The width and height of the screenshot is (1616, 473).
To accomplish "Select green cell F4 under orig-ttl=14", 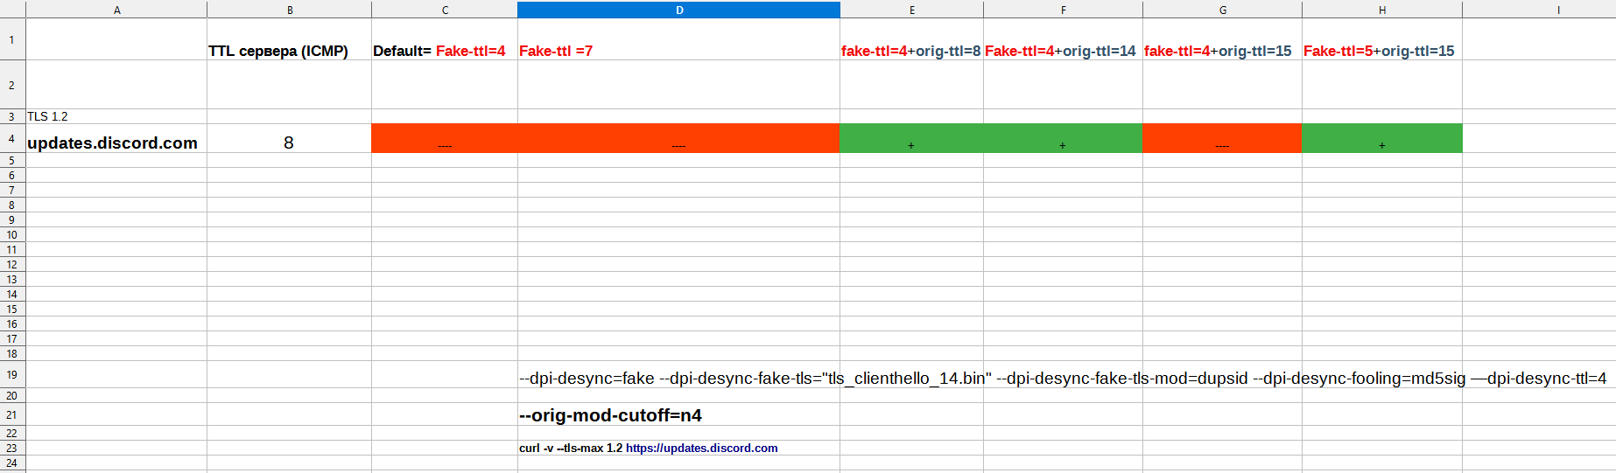I will click(x=1063, y=138).
